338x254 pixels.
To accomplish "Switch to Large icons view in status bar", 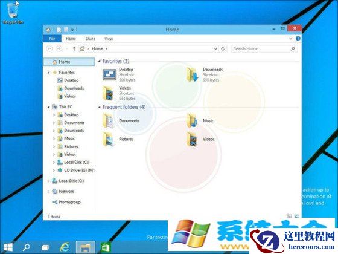I will pyautogui.click(x=296, y=216).
